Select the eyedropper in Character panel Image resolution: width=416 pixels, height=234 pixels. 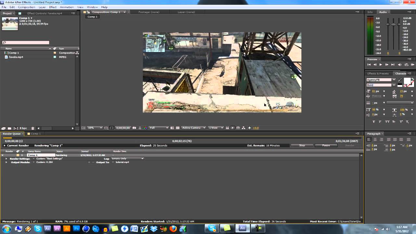pos(400,80)
